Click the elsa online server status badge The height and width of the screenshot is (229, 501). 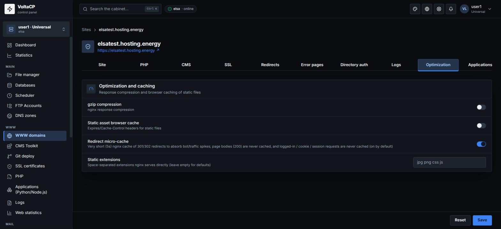[x=181, y=9]
